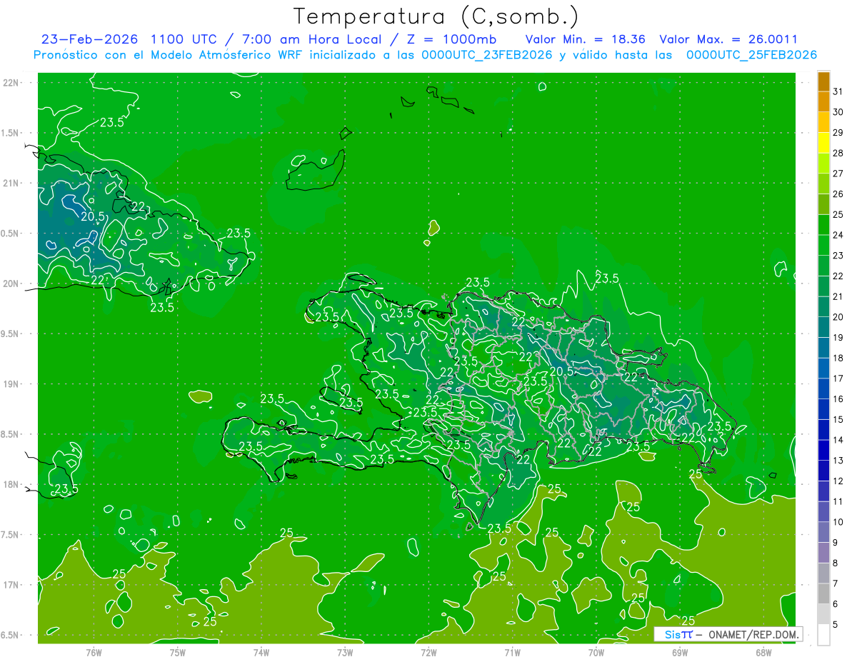Click the '72W' longitude axis label
Viewport: 857px width, 662px height.
428,652
